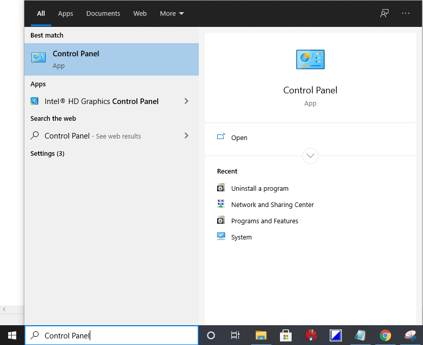Open the Control Panel best match result
Image resolution: width=423 pixels, height=345 pixels.
click(112, 59)
